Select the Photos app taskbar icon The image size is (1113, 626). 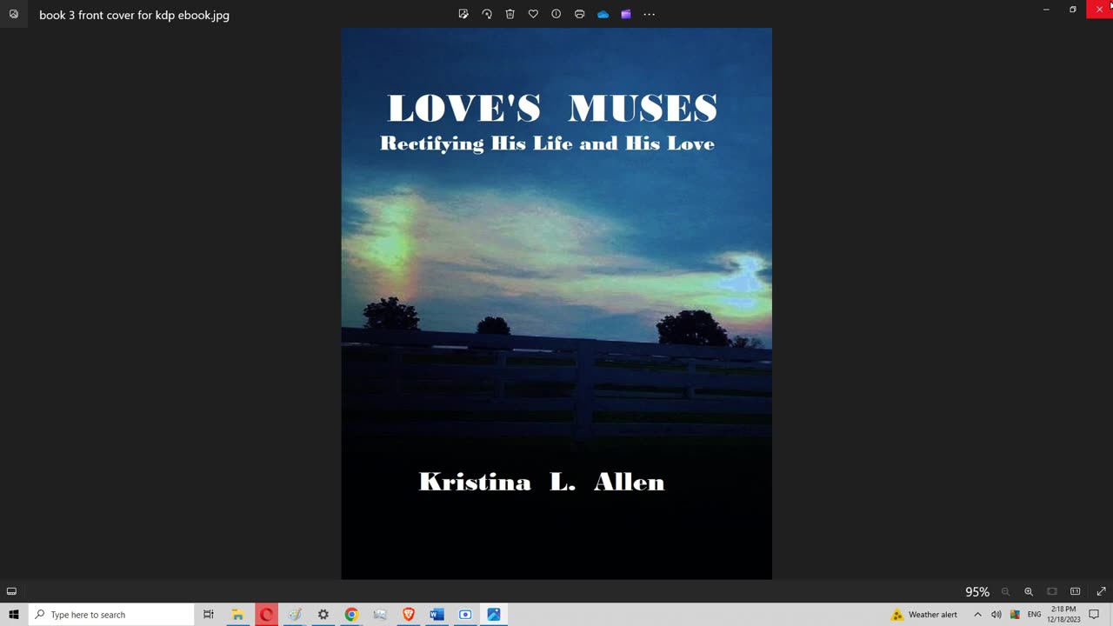(x=494, y=615)
